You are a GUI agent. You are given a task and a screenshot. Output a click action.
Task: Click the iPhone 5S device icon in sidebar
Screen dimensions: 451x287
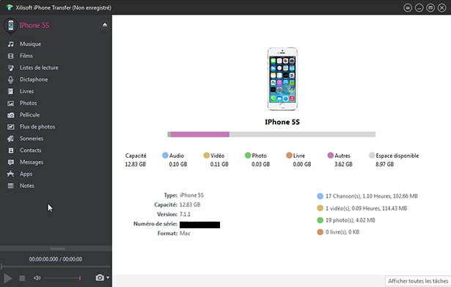coord(11,26)
